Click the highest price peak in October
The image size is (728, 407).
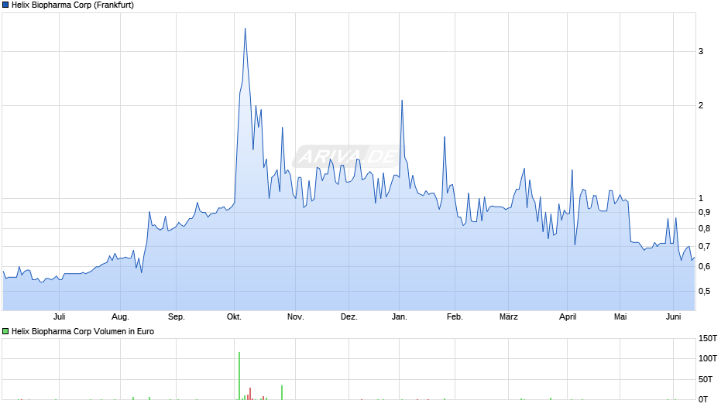[x=246, y=29]
